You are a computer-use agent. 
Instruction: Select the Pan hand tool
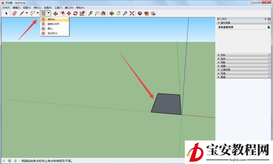[119, 13]
